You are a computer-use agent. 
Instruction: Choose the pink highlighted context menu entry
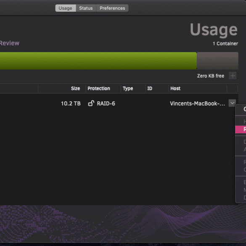[241, 130]
